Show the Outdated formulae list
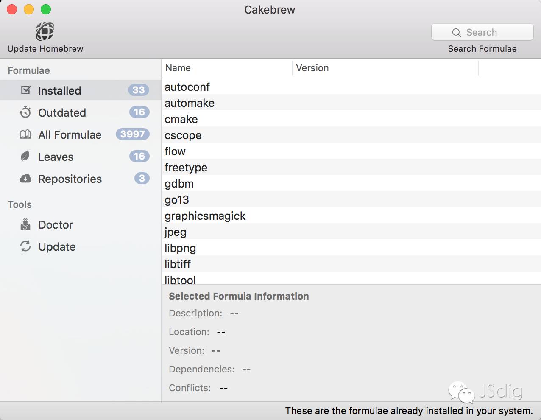Viewport: 541px width, 420px height. (x=81, y=112)
